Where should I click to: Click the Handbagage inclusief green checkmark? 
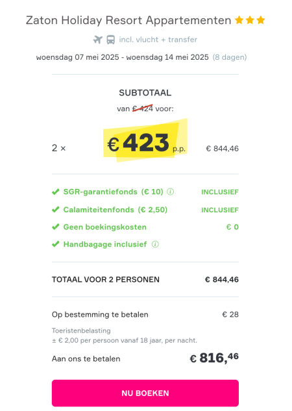56,244
